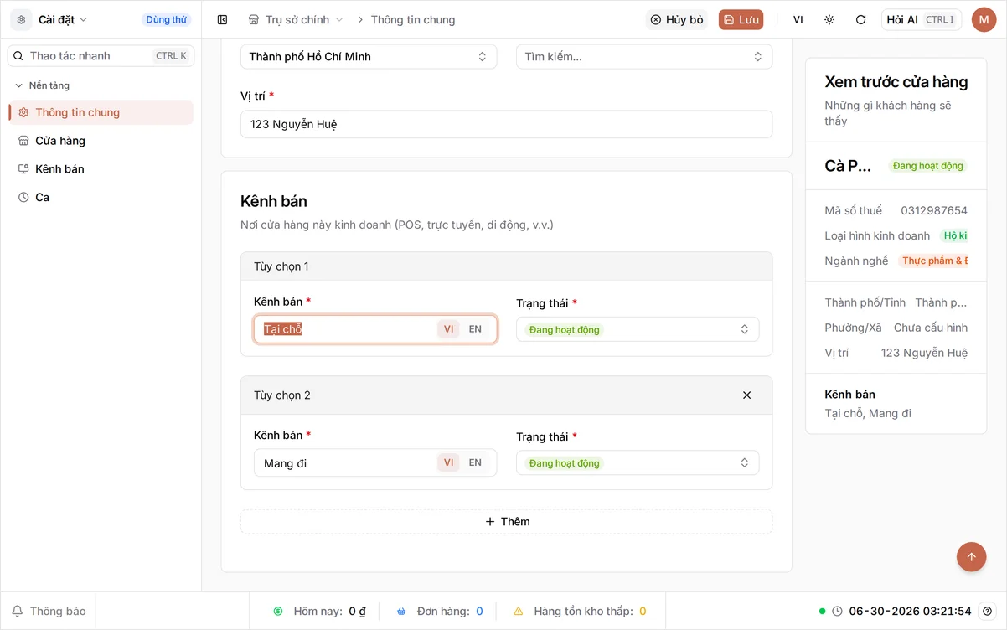1007x630 pixels.
Task: Open the help icon in status bar
Action: pyautogui.click(x=988, y=611)
